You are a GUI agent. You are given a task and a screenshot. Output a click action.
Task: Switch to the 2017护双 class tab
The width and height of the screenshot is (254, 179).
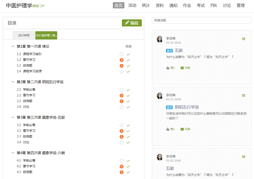pyautogui.click(x=24, y=35)
